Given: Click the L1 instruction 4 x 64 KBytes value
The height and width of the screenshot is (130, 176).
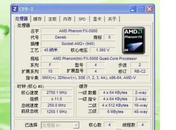Looking at the screenshot, I should tap(115, 99).
